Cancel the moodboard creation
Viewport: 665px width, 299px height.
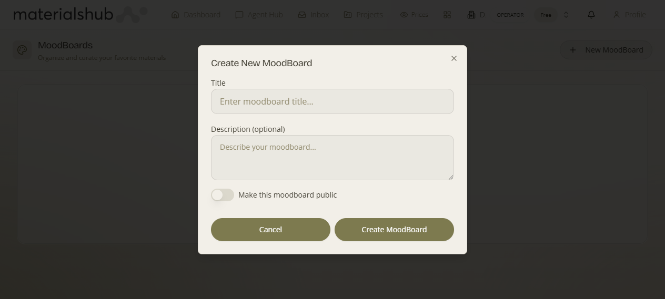pyautogui.click(x=270, y=230)
